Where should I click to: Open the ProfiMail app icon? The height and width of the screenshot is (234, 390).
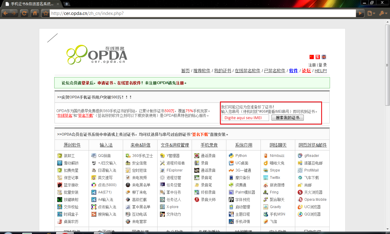pos(300,170)
